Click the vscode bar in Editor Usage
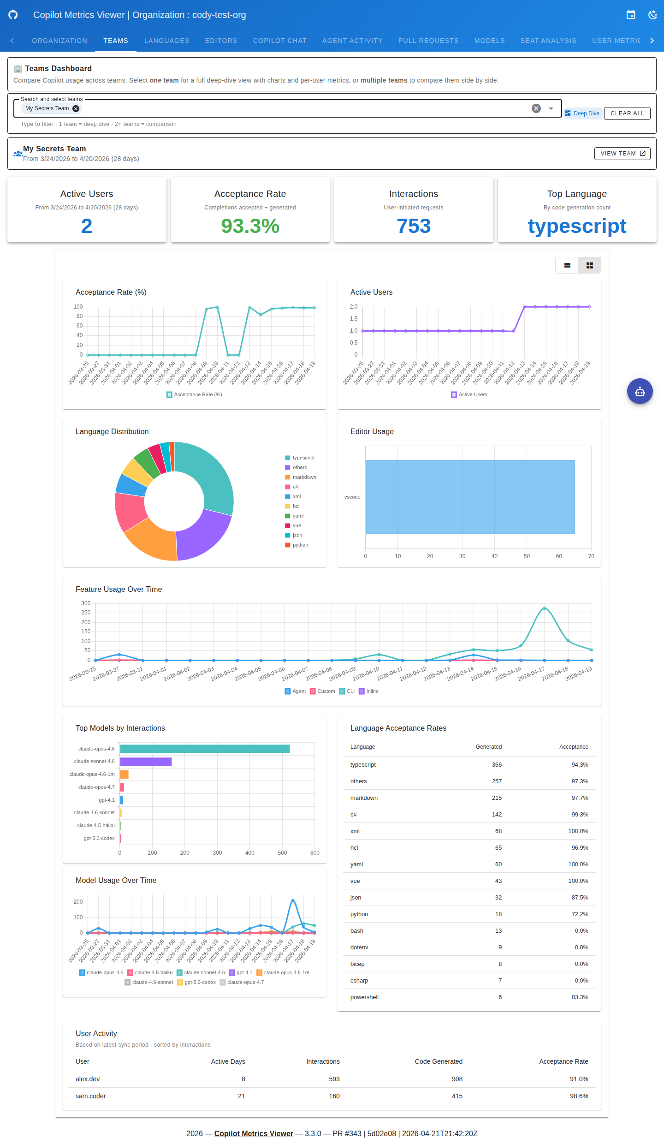The image size is (664, 1144). click(470, 497)
